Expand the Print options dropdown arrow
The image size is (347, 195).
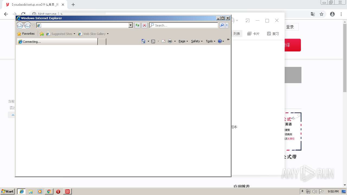pyautogui.click(x=175, y=41)
